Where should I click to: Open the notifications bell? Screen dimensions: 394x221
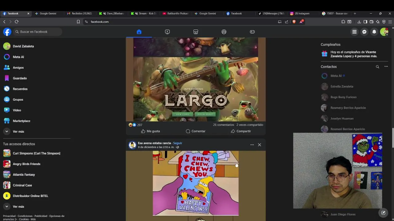coord(374,32)
